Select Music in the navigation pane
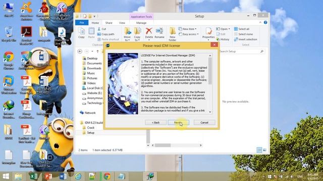The height and width of the screenshot is (181, 323). click(x=89, y=73)
